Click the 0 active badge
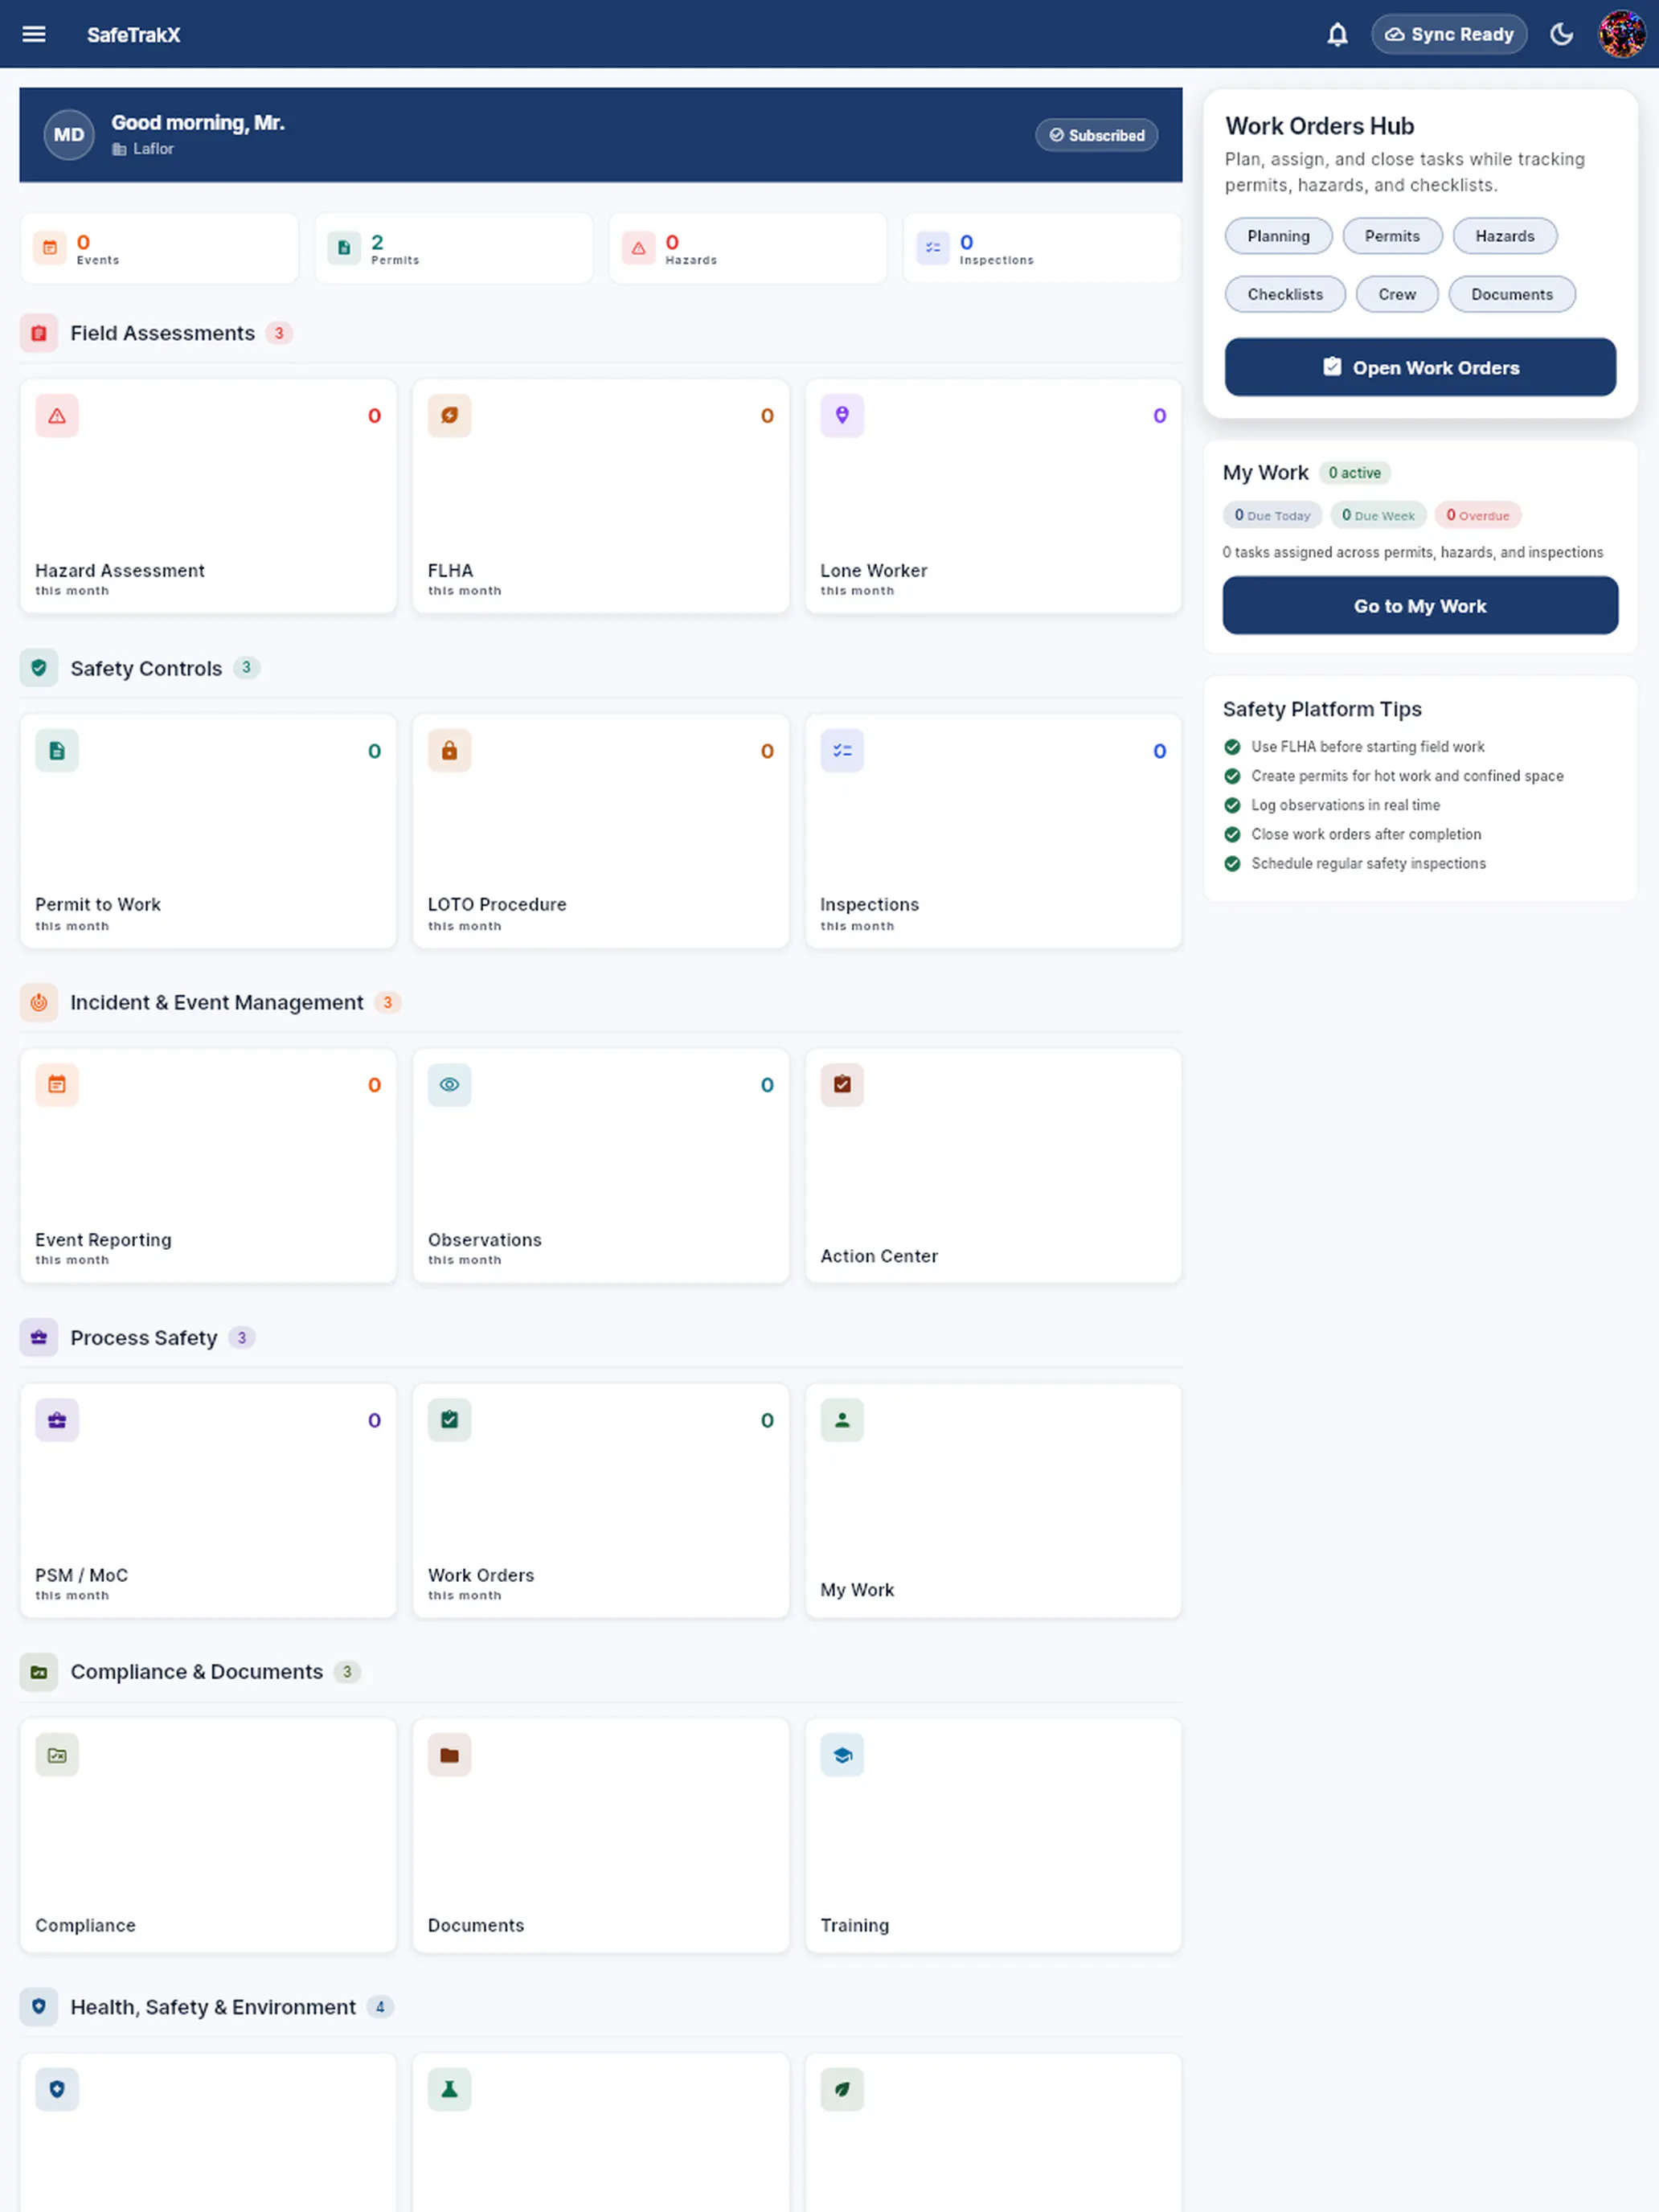The height and width of the screenshot is (2212, 1659). point(1354,473)
